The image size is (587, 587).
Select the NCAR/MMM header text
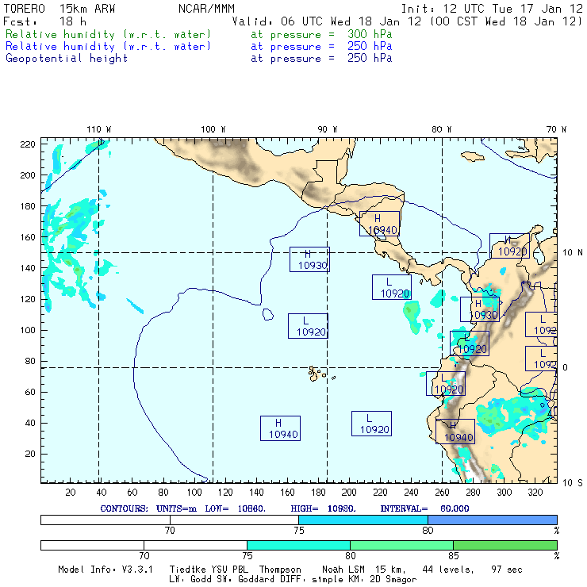tap(206, 9)
